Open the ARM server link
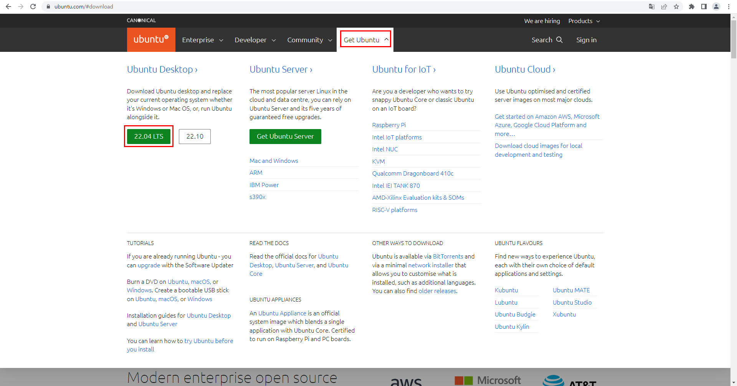737x386 pixels. [x=256, y=172]
